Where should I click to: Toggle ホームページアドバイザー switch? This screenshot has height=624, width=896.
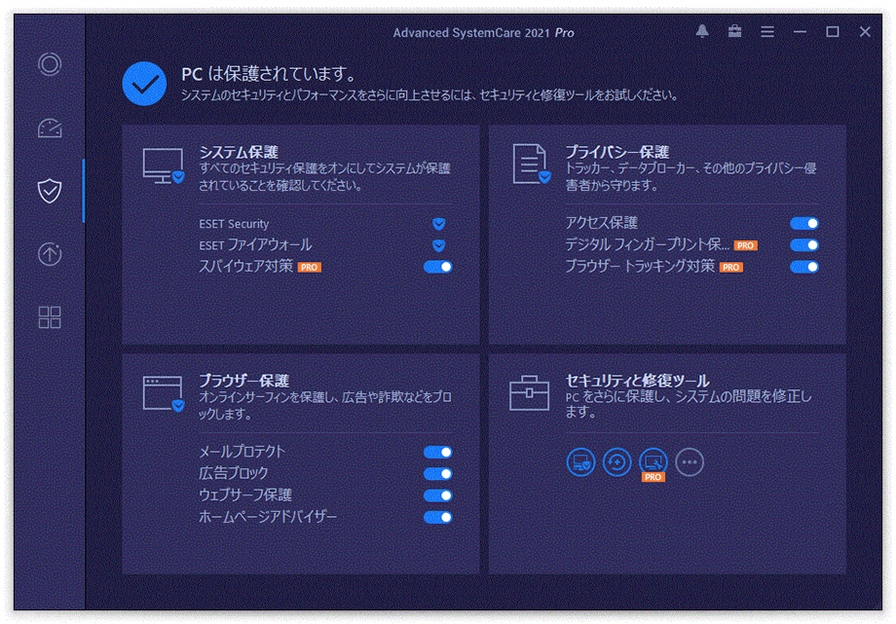pos(438,517)
